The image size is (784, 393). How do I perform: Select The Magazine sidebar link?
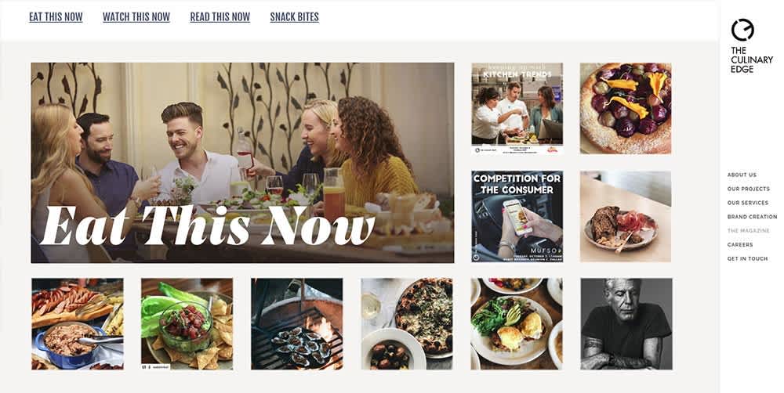pos(749,231)
